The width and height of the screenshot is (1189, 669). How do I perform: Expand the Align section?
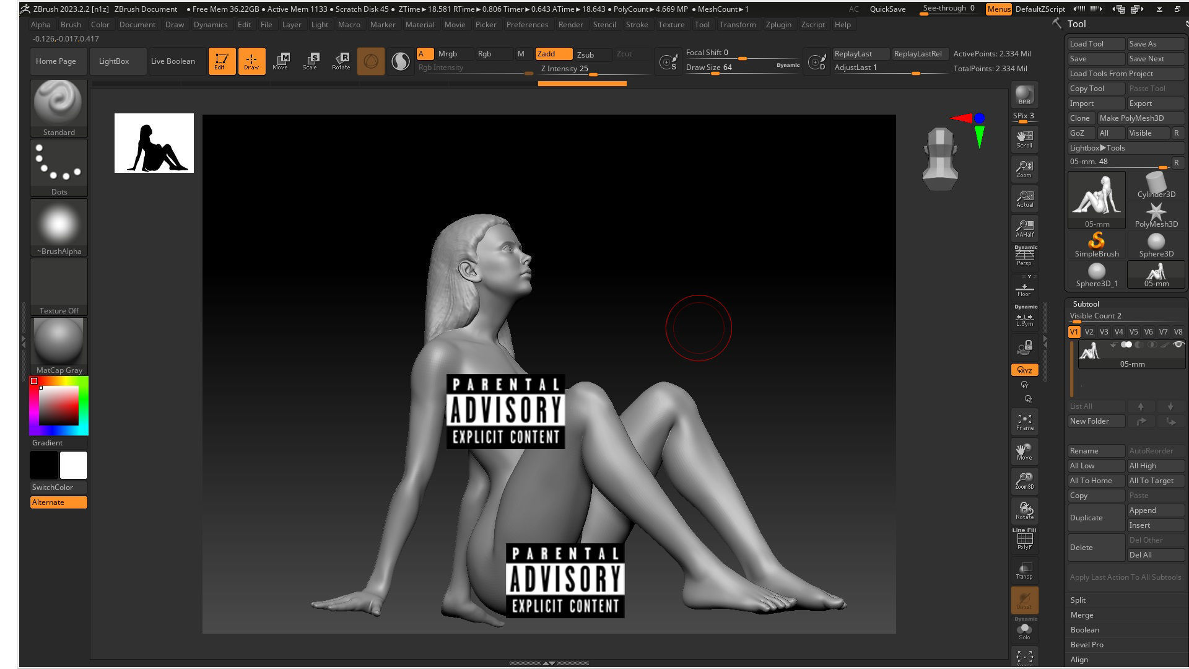[x=1079, y=659]
